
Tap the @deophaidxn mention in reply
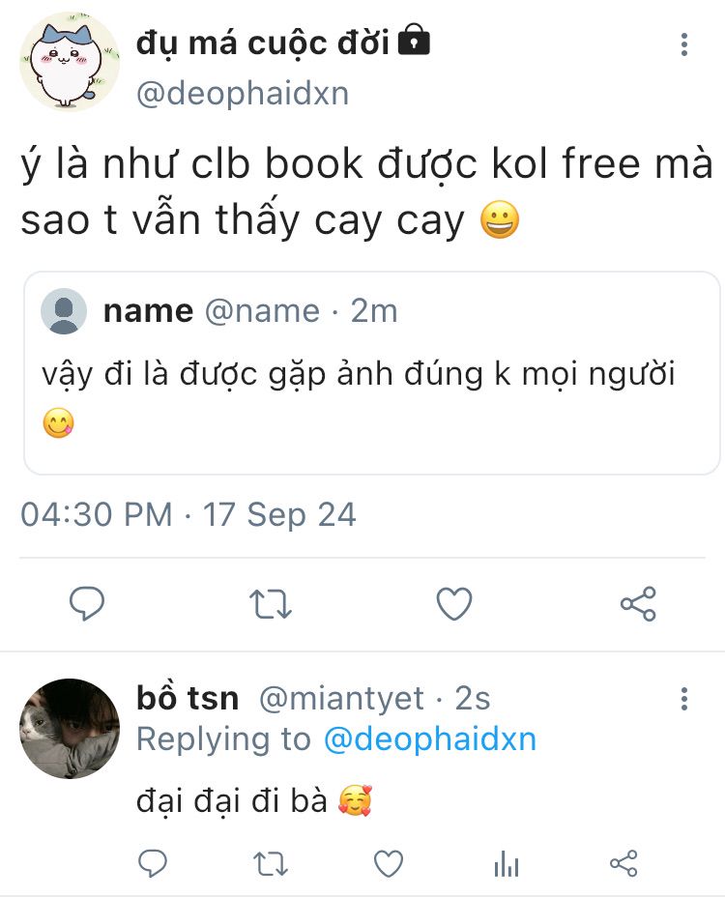click(430, 738)
